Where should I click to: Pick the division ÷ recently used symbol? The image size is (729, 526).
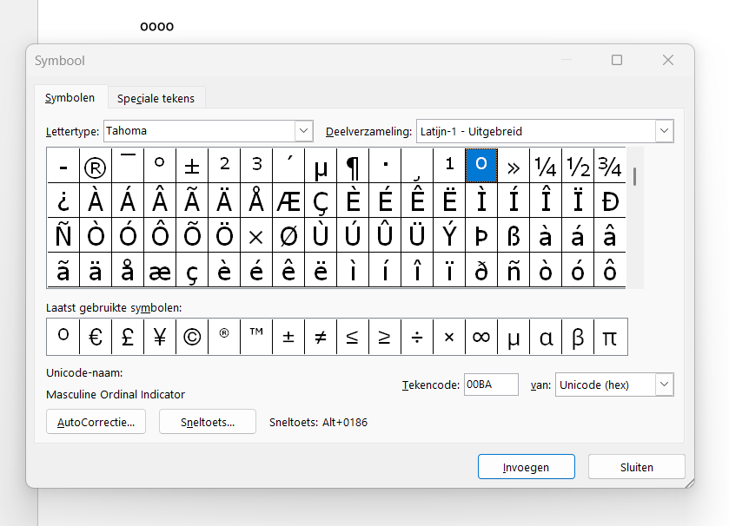point(417,337)
